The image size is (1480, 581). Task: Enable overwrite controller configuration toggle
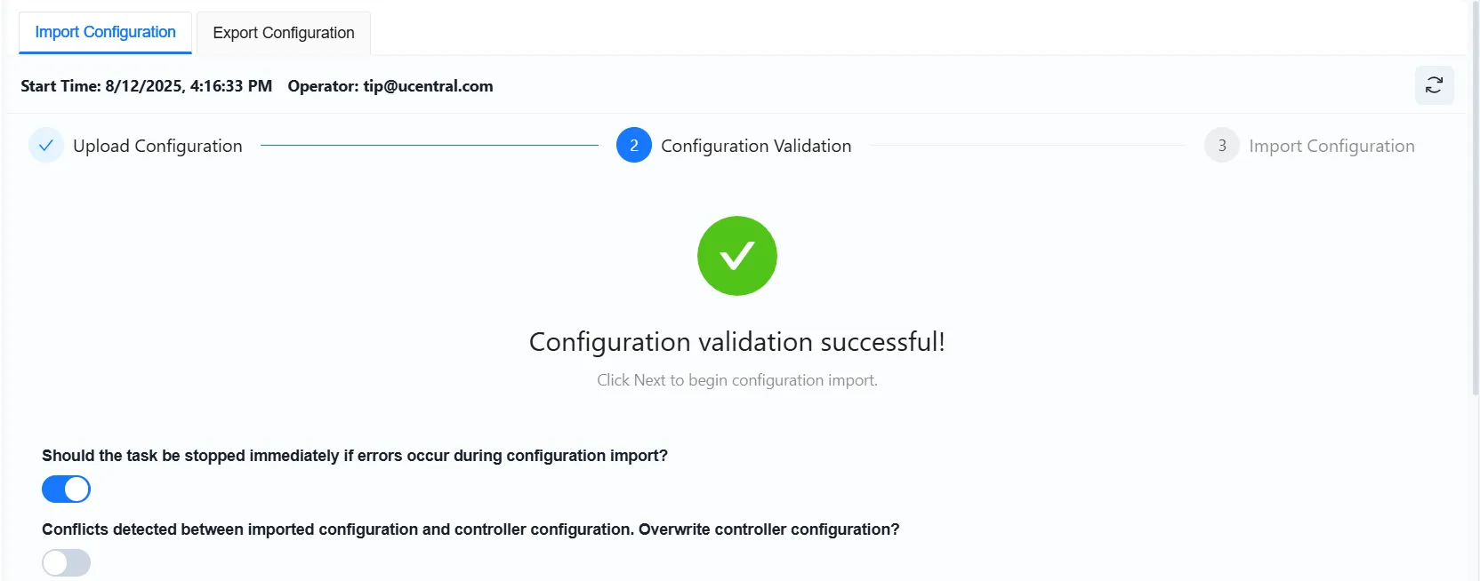[67, 562]
